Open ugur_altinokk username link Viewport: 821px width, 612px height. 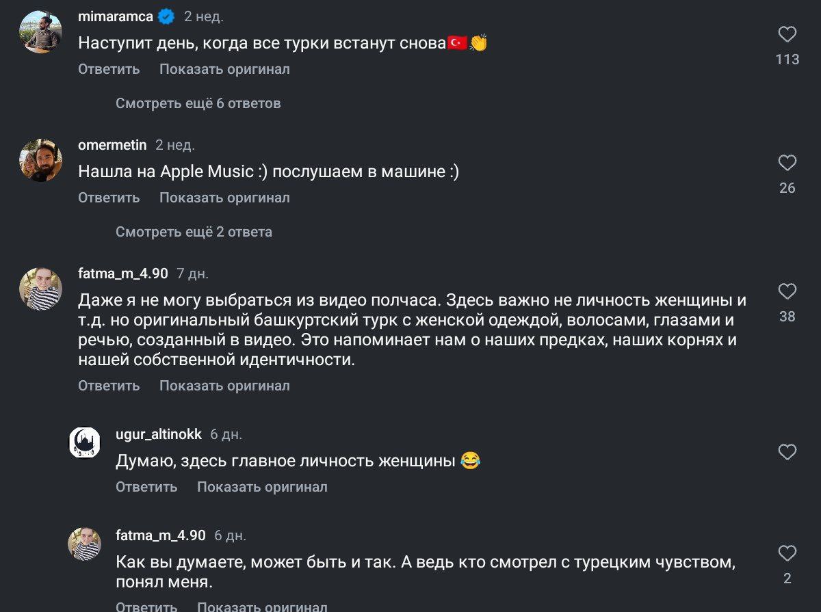coord(159,434)
